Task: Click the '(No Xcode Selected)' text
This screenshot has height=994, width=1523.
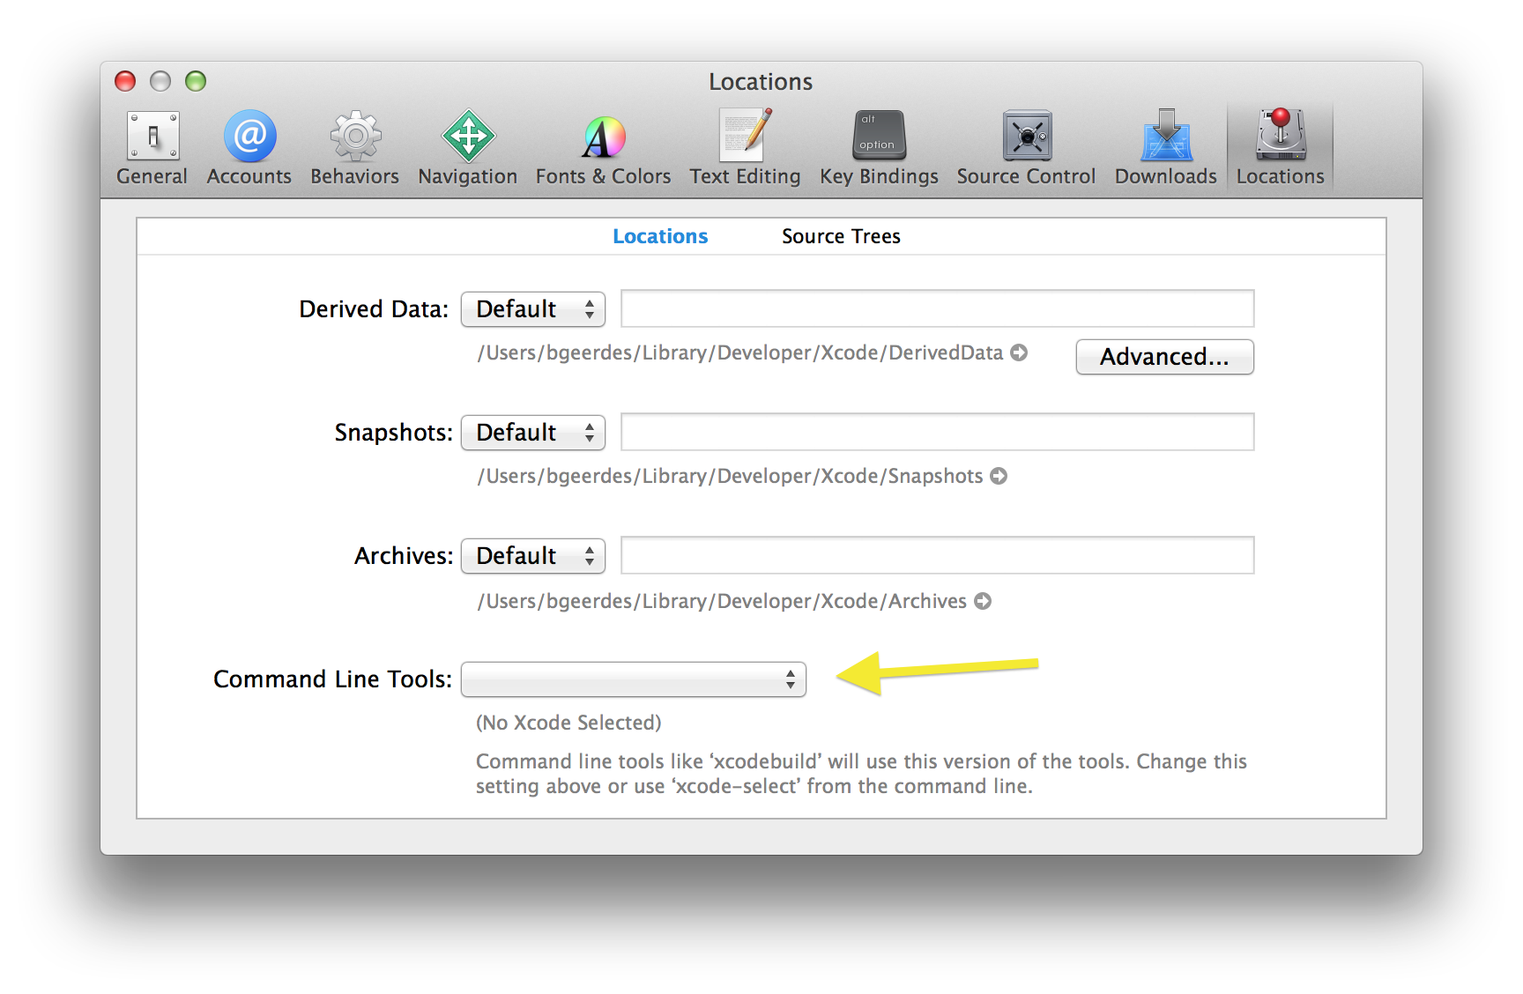Action: point(568,723)
